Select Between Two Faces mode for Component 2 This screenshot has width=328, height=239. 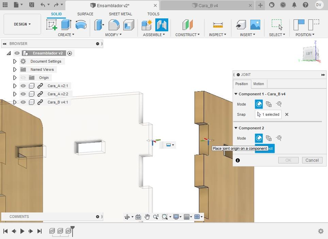pyautogui.click(x=269, y=138)
